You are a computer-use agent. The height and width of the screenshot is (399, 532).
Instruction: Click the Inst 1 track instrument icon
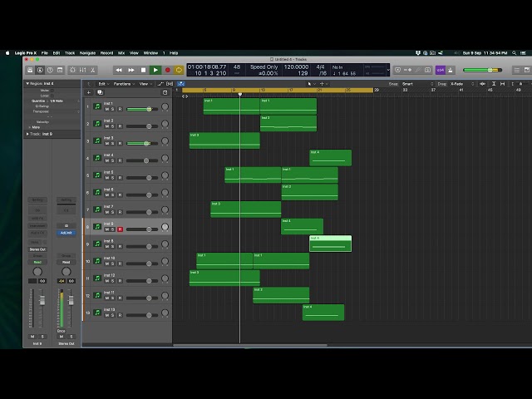97,106
